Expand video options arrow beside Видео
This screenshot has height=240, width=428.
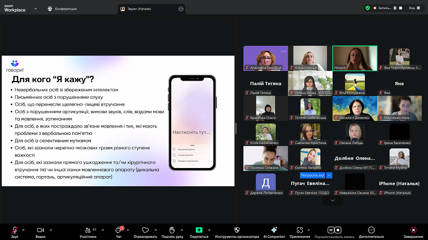click(51, 229)
